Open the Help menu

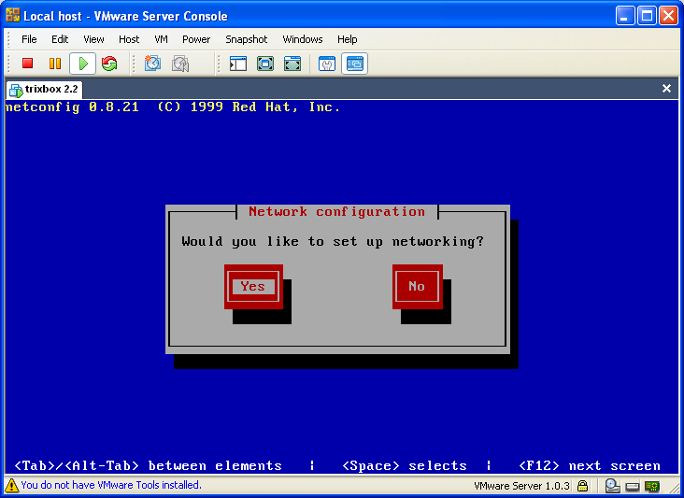point(348,39)
